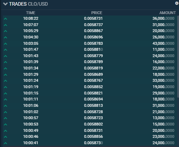The height and width of the screenshot is (147, 179).
Task: Click up-arrow icon of the 10:04:30 trade
Action: [5, 37]
